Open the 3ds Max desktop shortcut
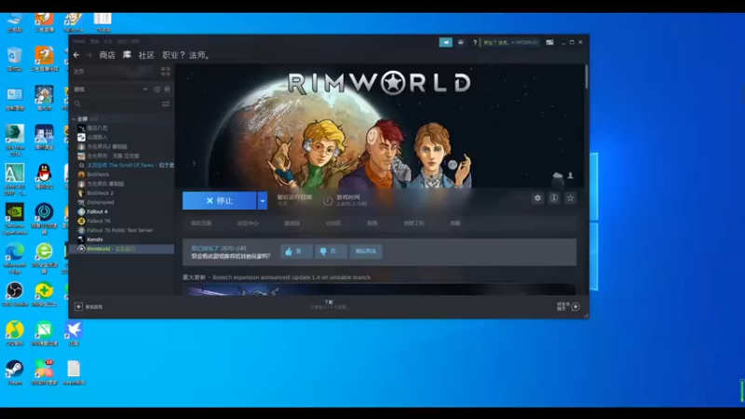The height and width of the screenshot is (419, 745). tap(14, 141)
